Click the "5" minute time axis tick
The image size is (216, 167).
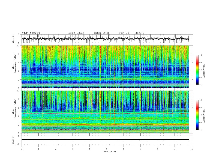tap(107, 149)
